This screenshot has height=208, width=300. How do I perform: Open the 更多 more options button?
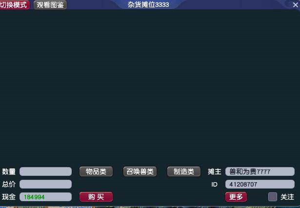coord(236,197)
